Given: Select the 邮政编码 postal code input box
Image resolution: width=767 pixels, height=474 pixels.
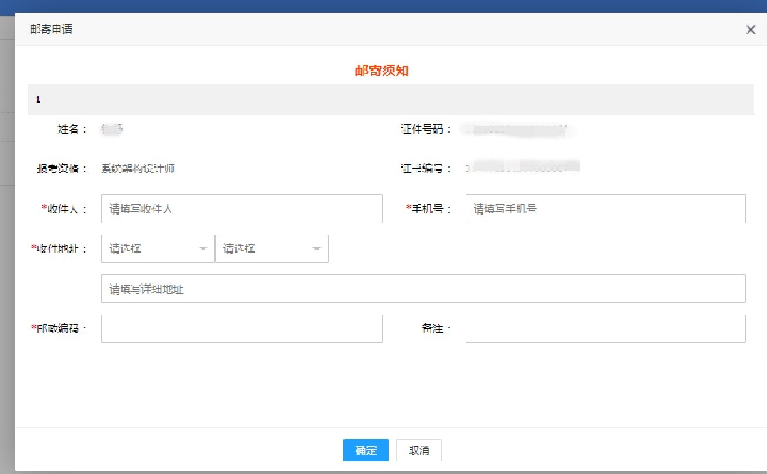Looking at the screenshot, I should (241, 329).
